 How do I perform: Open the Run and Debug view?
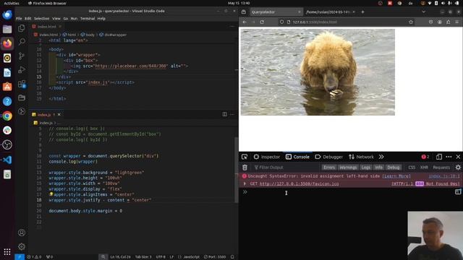point(22,70)
